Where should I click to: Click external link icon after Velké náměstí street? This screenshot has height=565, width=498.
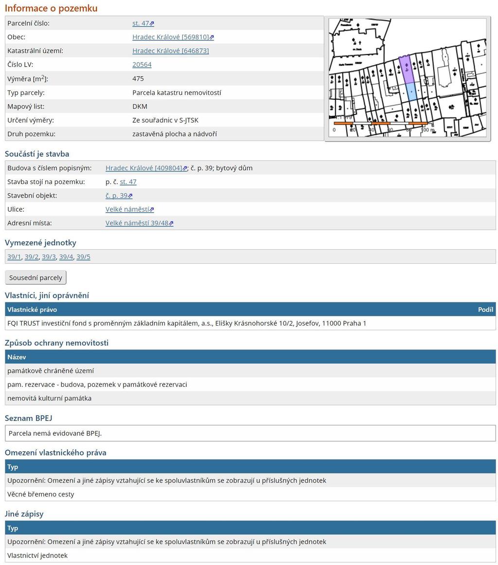[x=152, y=210]
